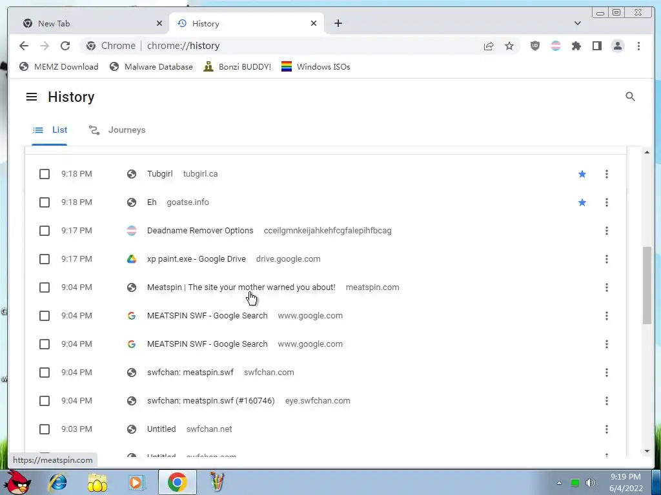Viewport: 661px width, 495px height.
Task: Remove bookmark star on goatse.info entry
Action: [x=582, y=202]
